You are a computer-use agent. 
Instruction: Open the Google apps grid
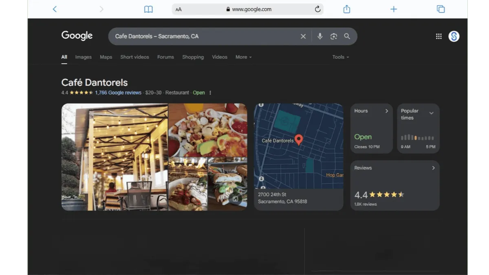coord(439,36)
